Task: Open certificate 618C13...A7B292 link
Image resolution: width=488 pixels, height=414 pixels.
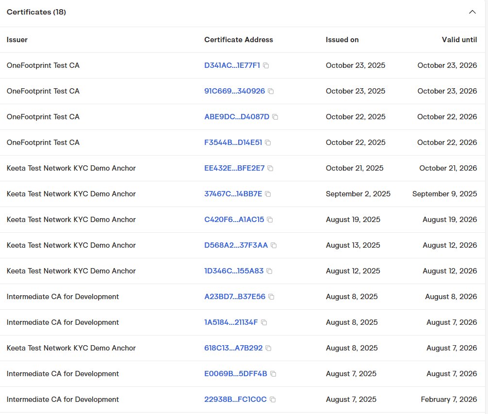Action: pyautogui.click(x=233, y=348)
